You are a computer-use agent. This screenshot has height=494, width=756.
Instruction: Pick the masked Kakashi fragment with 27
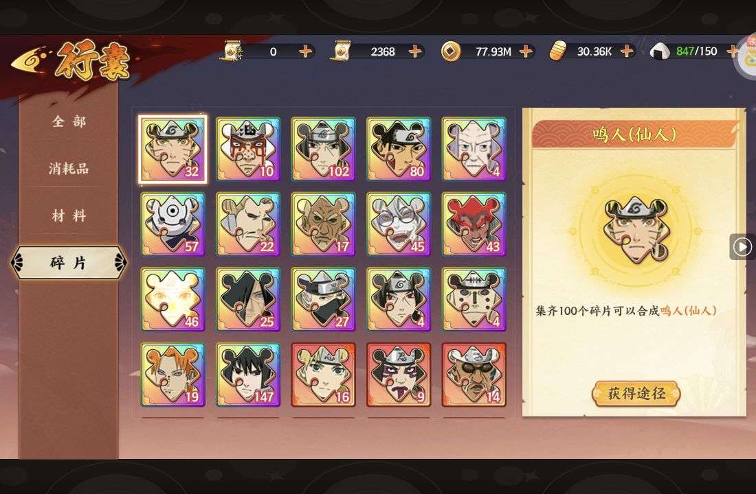tap(323, 299)
